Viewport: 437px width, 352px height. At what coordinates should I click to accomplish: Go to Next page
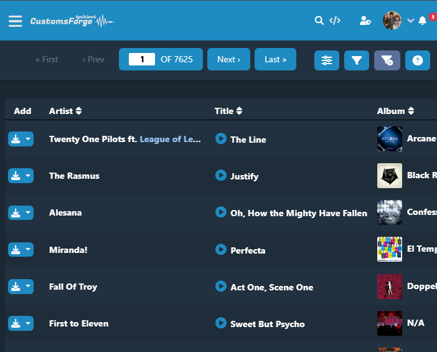[x=228, y=59]
